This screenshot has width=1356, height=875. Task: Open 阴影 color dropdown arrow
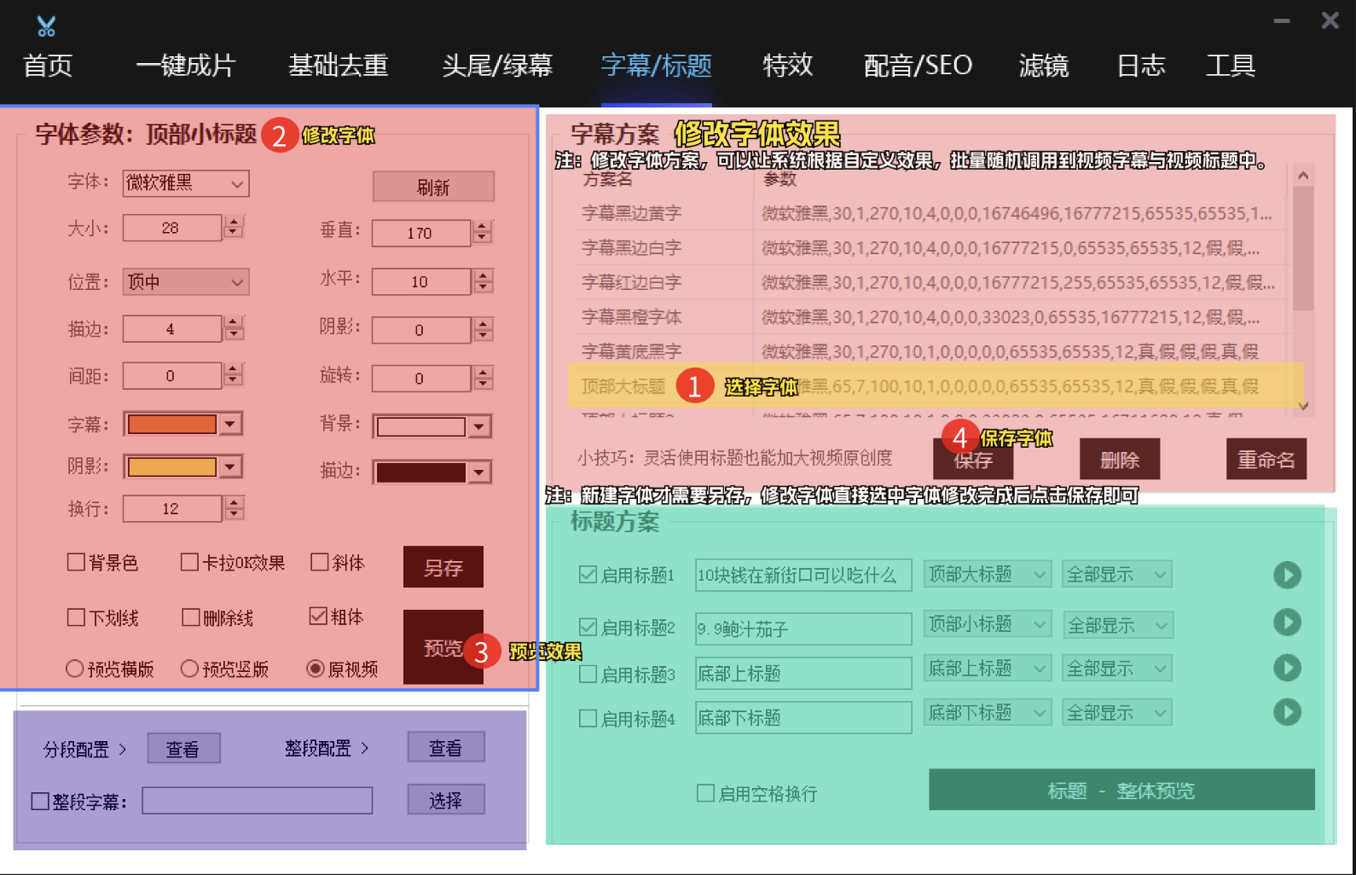tap(230, 466)
